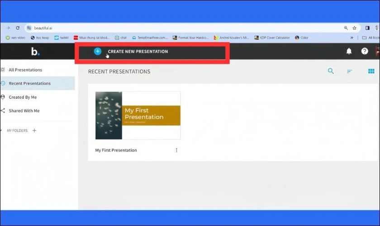Open Shared With Me section
Screen dimensions: 380x226
click(38, 111)
